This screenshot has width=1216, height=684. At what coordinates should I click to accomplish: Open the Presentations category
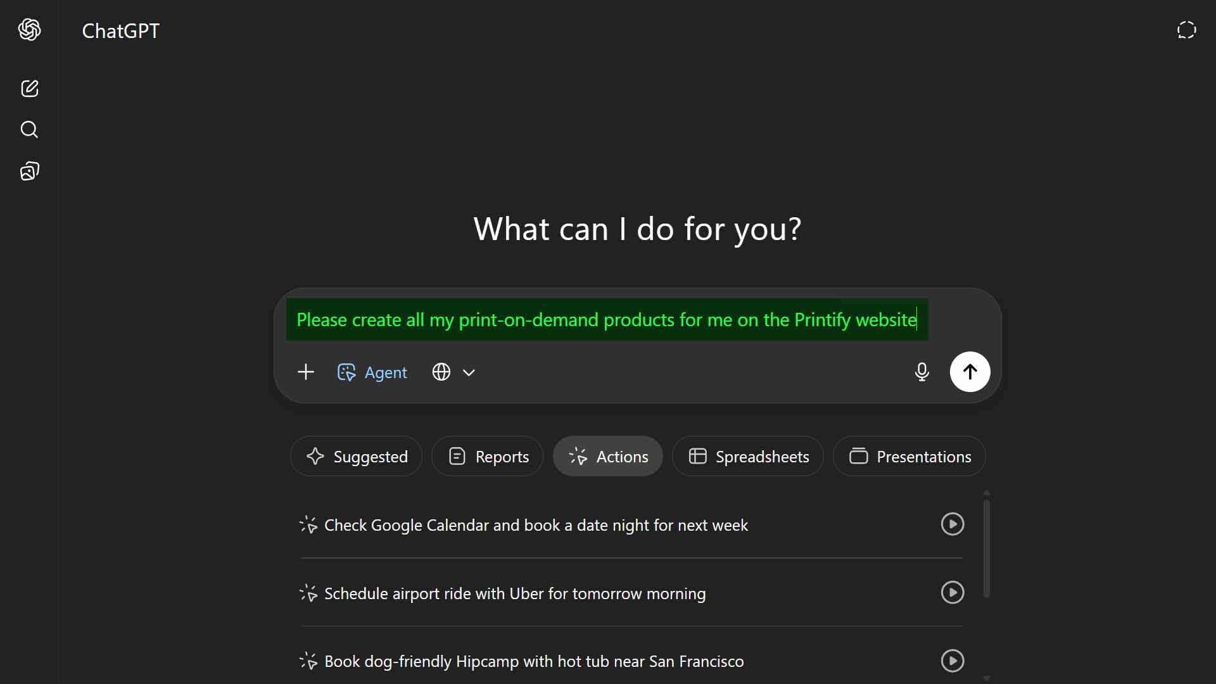click(909, 456)
